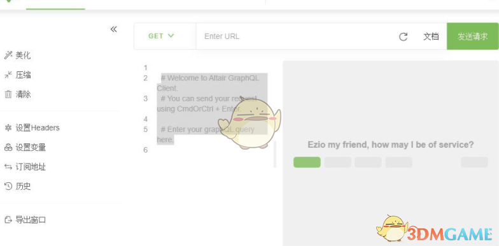Click the 压缩 compress arrows icon
The width and height of the screenshot is (499, 246).
tap(8, 75)
